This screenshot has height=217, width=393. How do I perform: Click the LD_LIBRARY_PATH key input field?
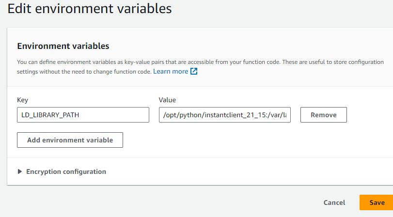[83, 115]
